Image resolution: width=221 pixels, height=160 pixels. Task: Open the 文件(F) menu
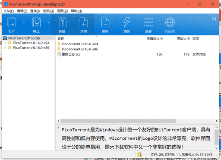pyautogui.click(x=9, y=11)
